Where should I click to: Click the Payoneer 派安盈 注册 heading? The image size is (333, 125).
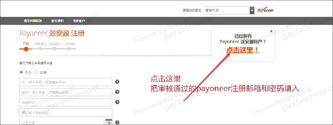[x=52, y=33]
